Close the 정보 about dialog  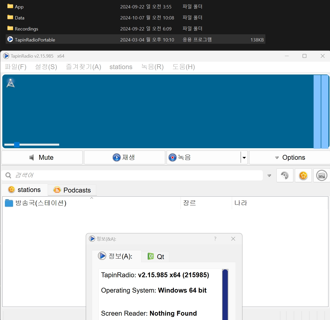tap(233, 239)
